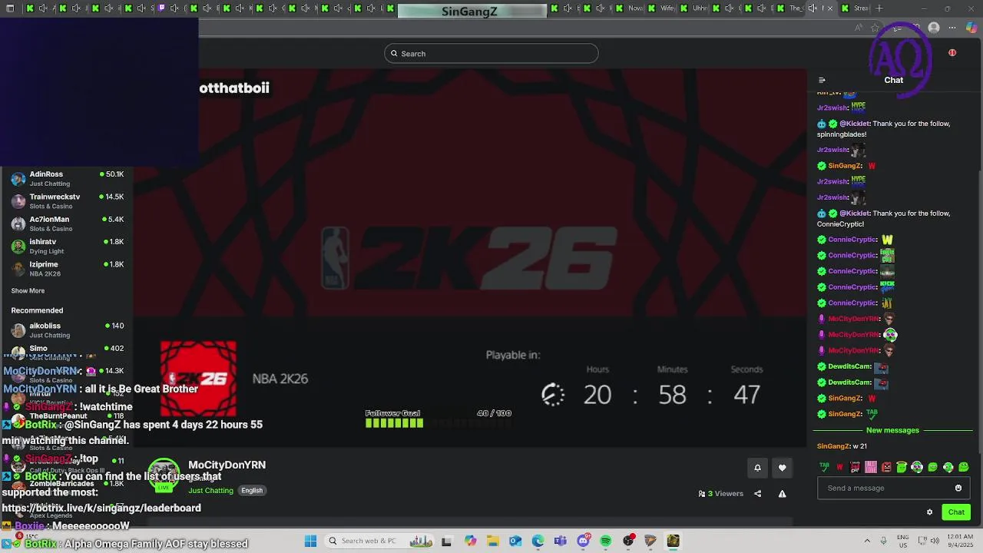The image size is (983, 553).
Task: Select the English language tag
Action: [252, 491]
